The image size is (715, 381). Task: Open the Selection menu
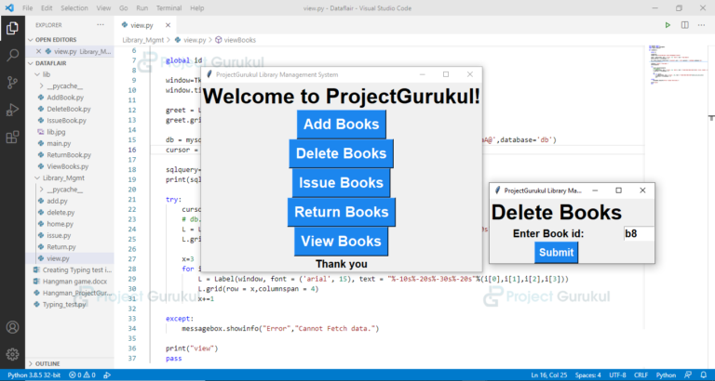[x=74, y=7]
